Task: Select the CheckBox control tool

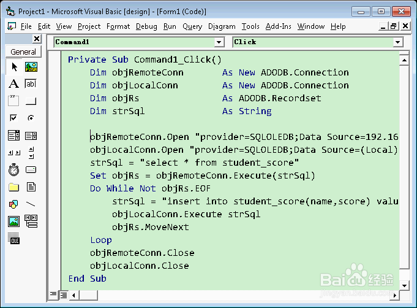Action: 13,118
